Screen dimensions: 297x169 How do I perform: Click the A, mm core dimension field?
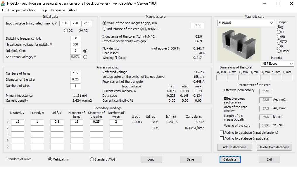click(x=221, y=78)
